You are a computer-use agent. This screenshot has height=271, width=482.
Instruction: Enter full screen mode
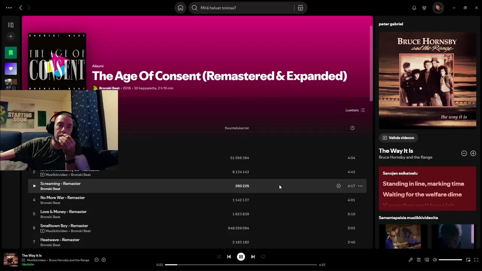pos(476,260)
